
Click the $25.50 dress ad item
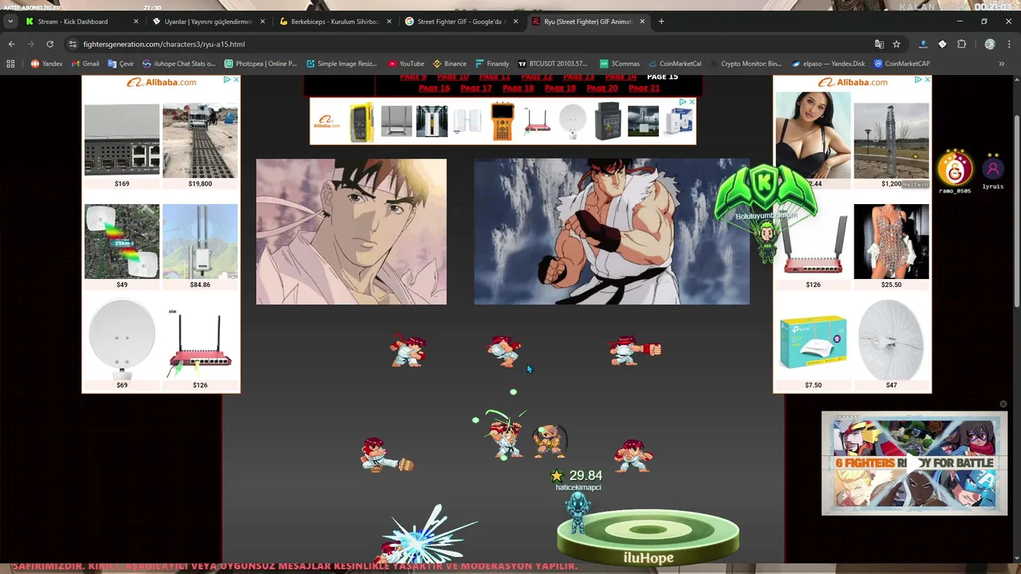891,246
